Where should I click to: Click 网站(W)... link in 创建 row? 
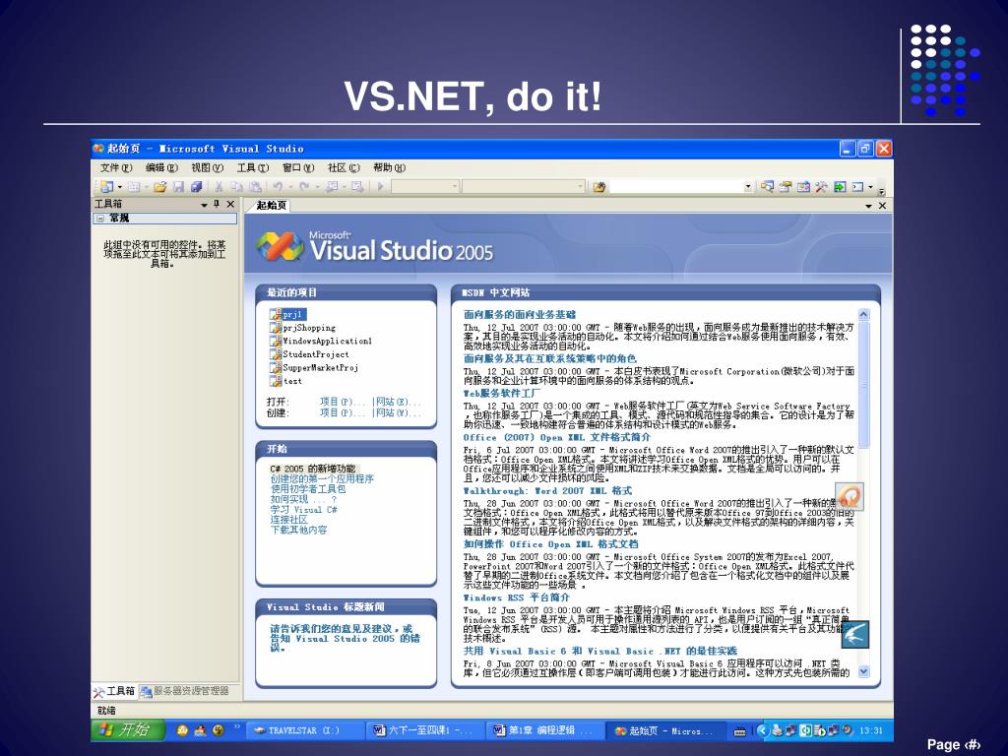coord(399,412)
